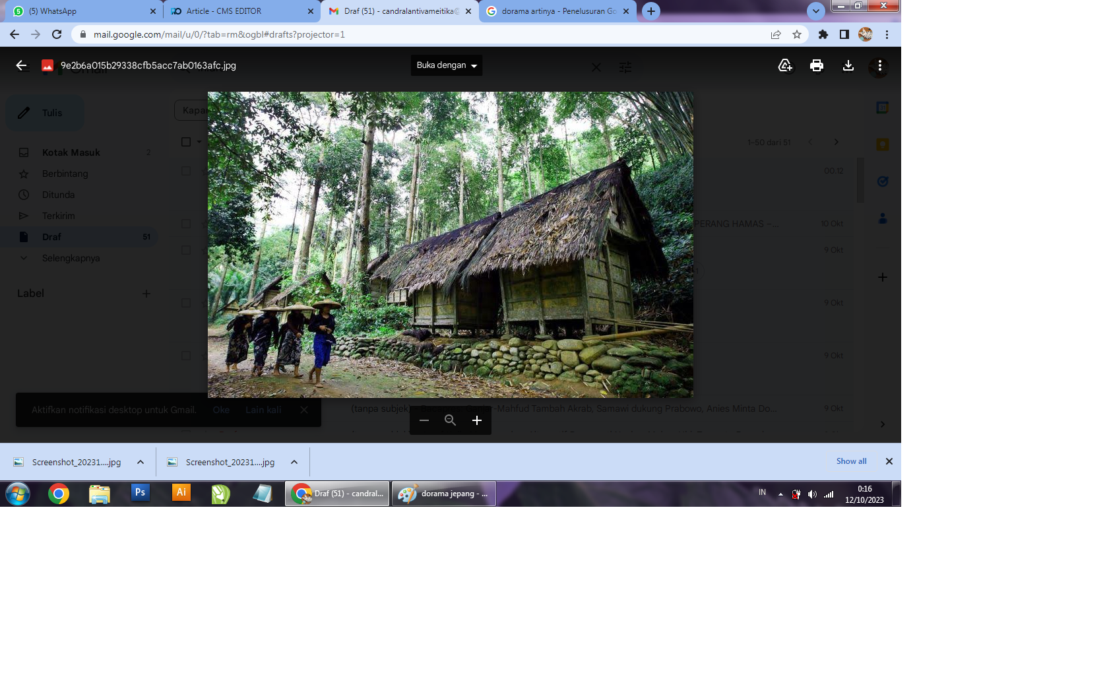This screenshot has height=681, width=1107.
Task: Close the downloads bar
Action: (889, 461)
